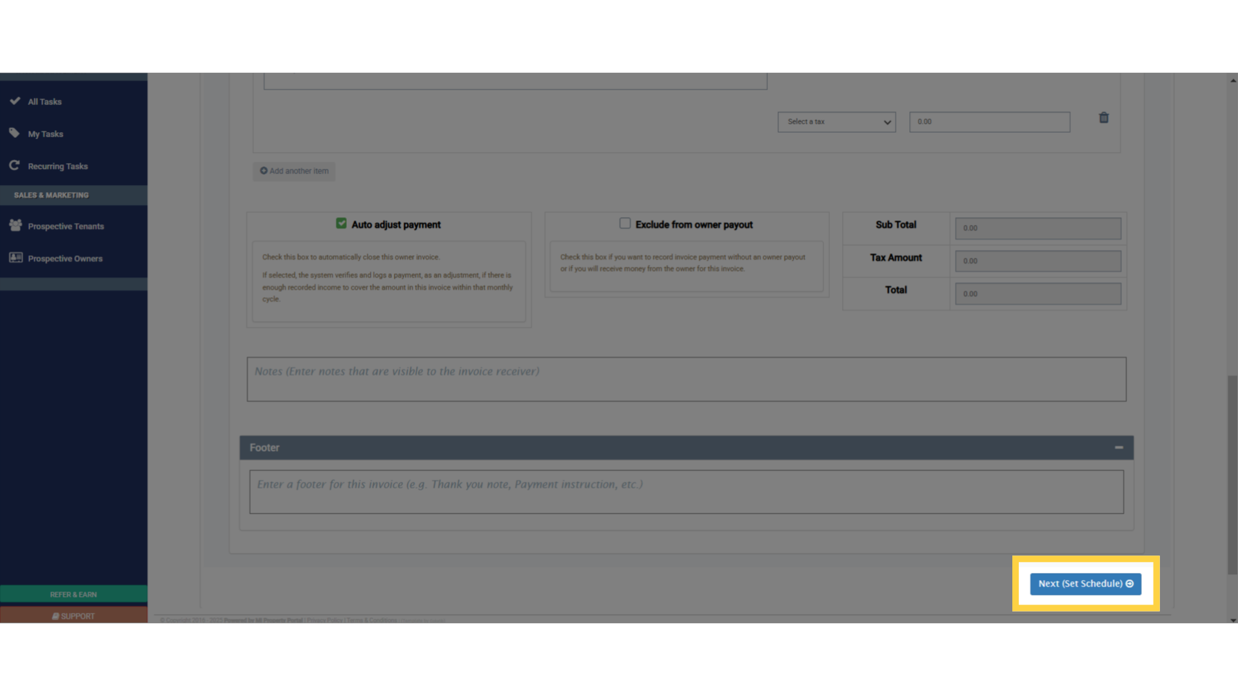1238x696 pixels.
Task: Click the trash icon to delete line item
Action: click(1103, 118)
